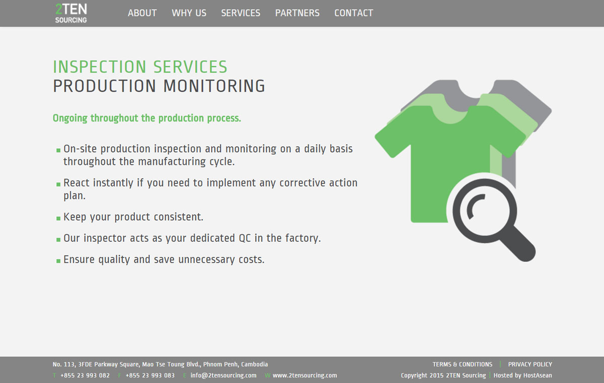
Task: Go to the WHY US section
Action: 189,13
